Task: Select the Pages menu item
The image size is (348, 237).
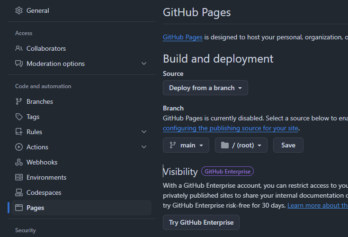Action: pyautogui.click(x=81, y=208)
